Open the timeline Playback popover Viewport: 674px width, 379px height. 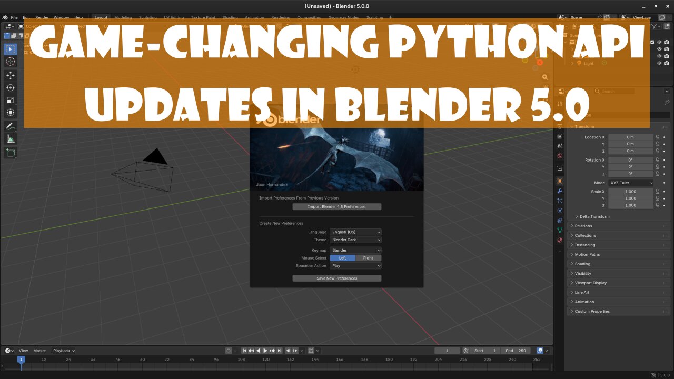64,351
